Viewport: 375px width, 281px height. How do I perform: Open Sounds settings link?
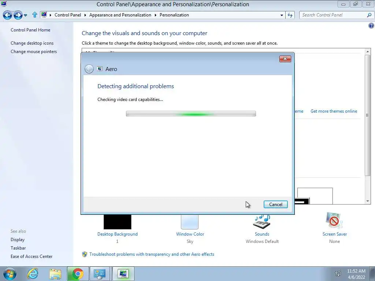click(262, 234)
